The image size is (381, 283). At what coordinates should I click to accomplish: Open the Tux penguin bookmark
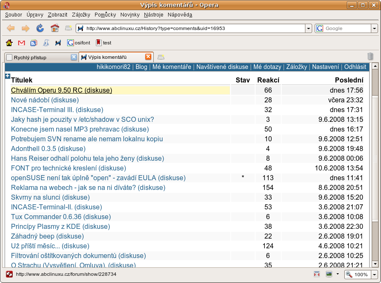[46, 43]
